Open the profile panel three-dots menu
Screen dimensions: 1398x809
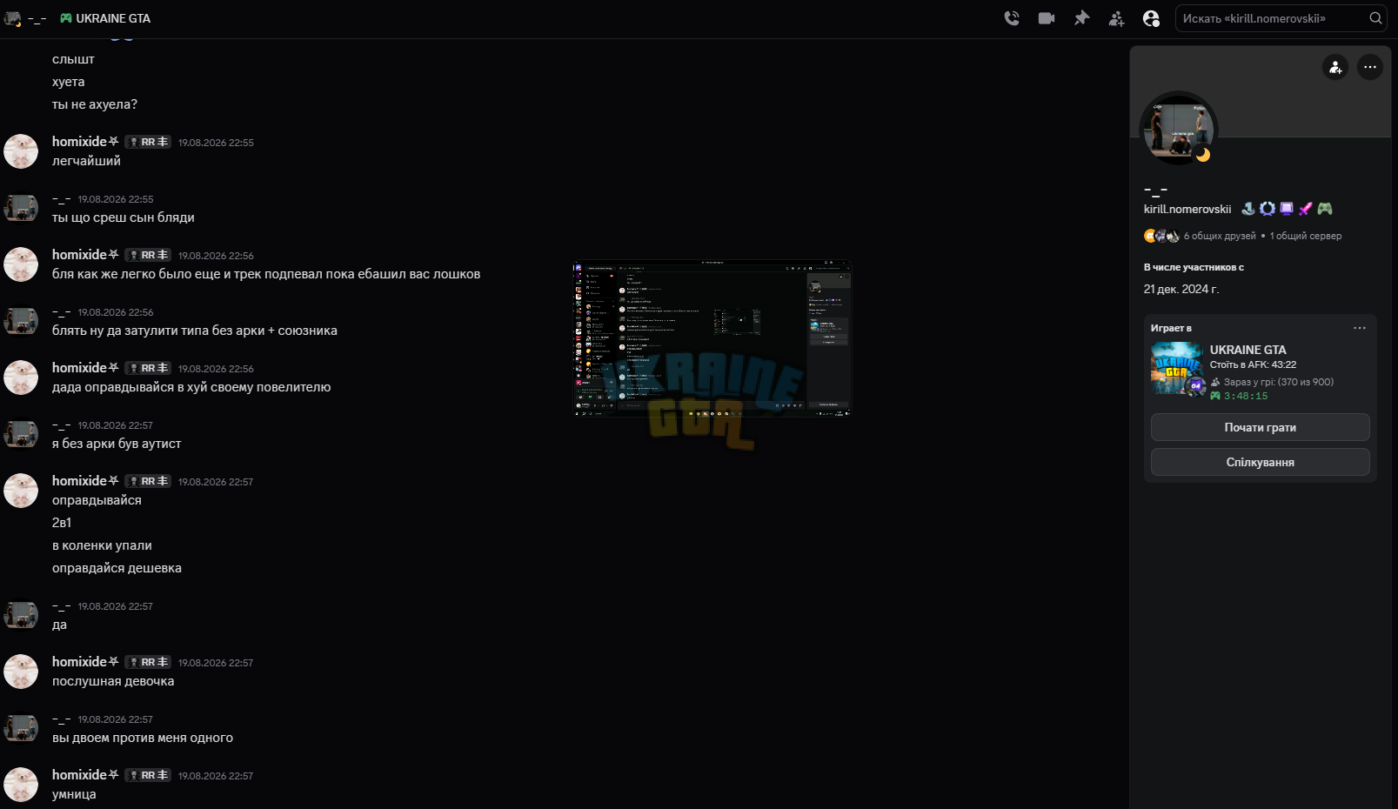1370,67
